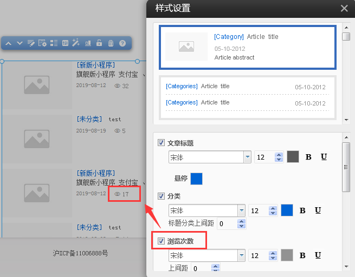Open the help question mark icon
Image resolution: width=355 pixels, height=277 pixels.
122,43
